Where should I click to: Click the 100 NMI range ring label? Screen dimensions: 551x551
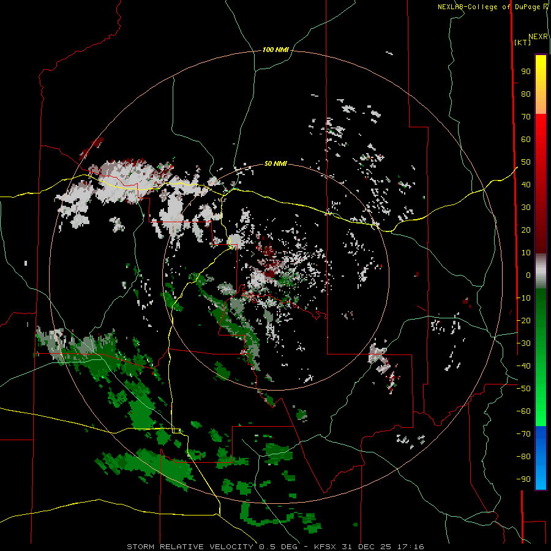click(275, 50)
